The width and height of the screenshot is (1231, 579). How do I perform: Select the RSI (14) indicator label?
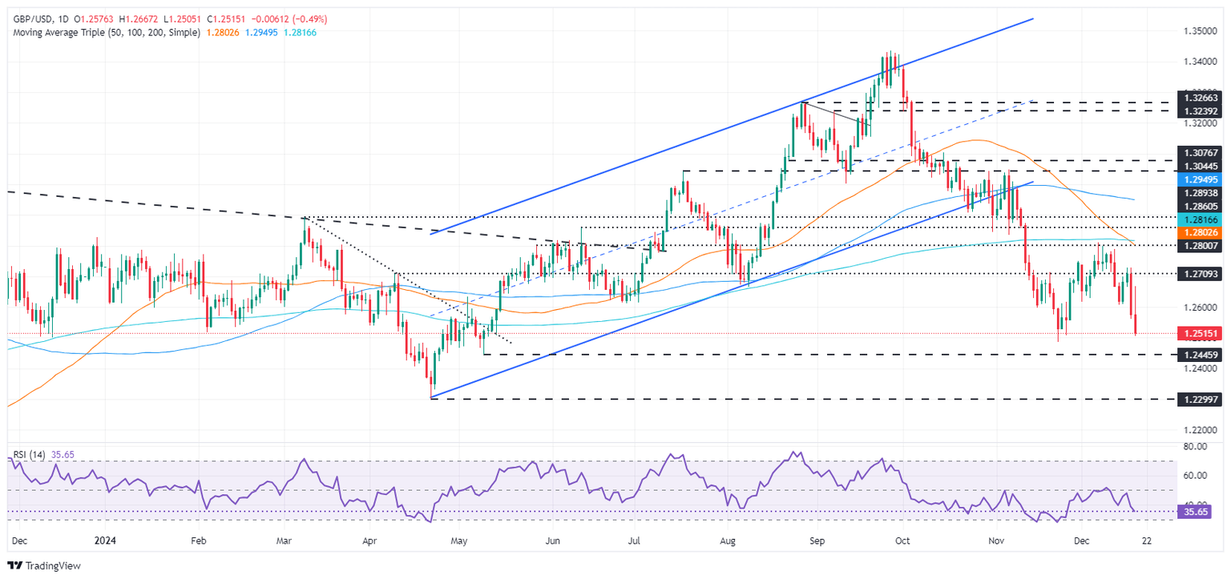point(29,454)
